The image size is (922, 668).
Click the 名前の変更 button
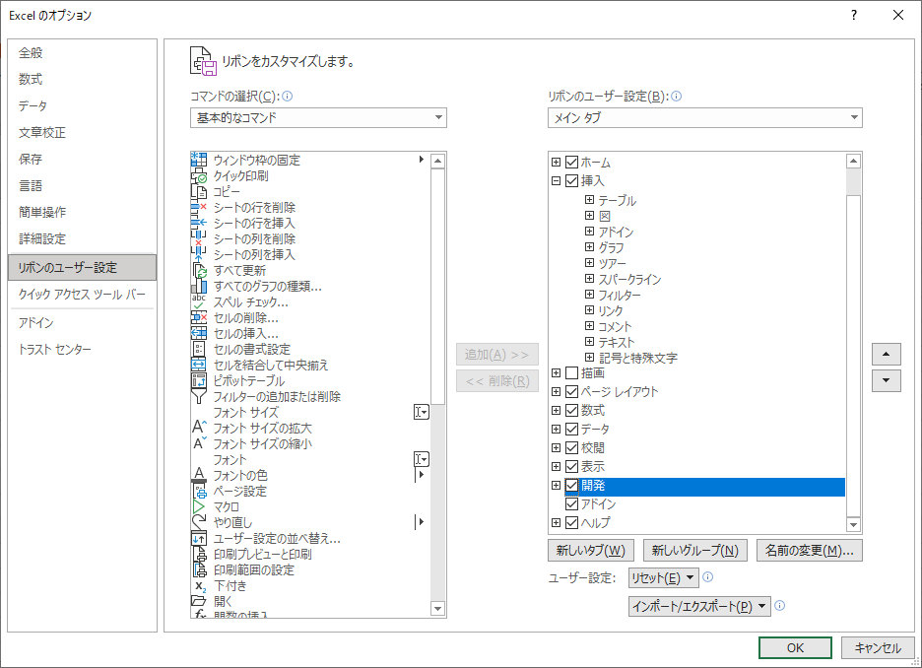tap(810, 551)
